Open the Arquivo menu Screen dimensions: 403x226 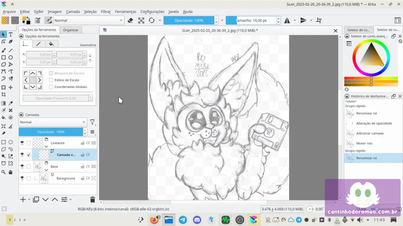coord(9,11)
